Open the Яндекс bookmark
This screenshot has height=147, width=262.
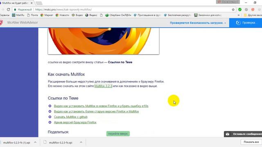(x=91, y=15)
